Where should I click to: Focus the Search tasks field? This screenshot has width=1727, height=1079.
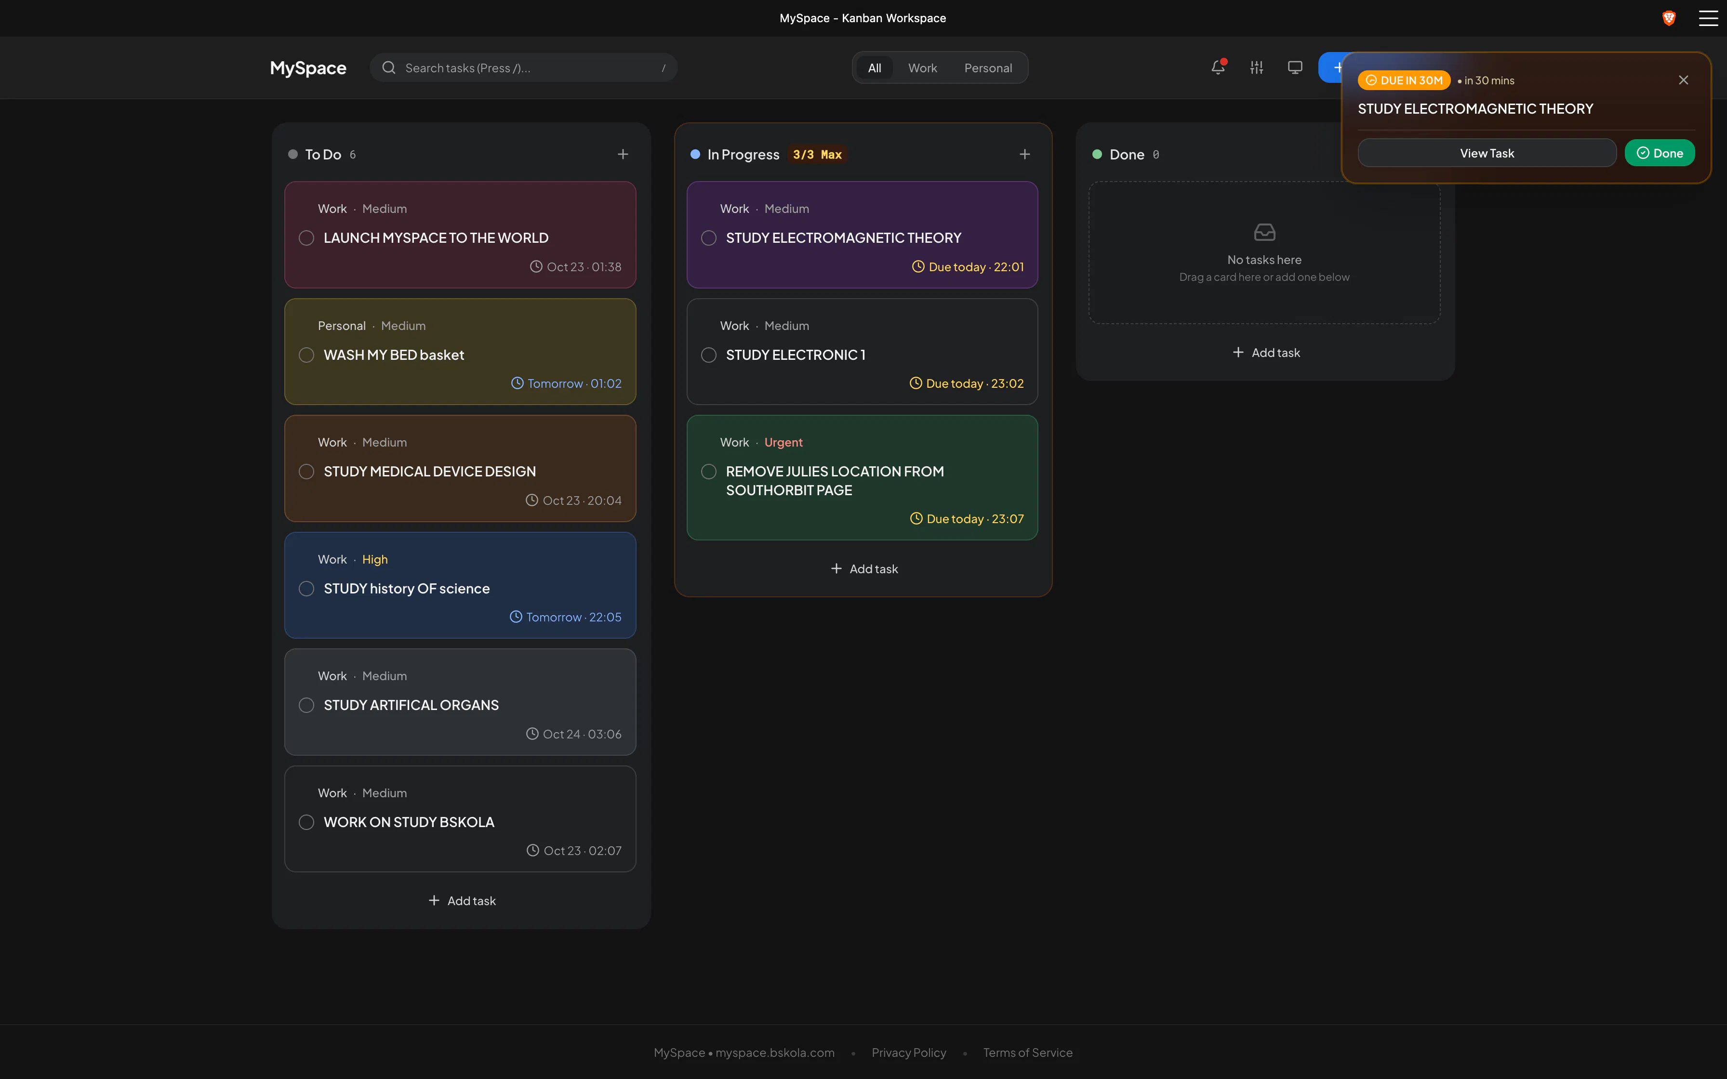[523, 68]
